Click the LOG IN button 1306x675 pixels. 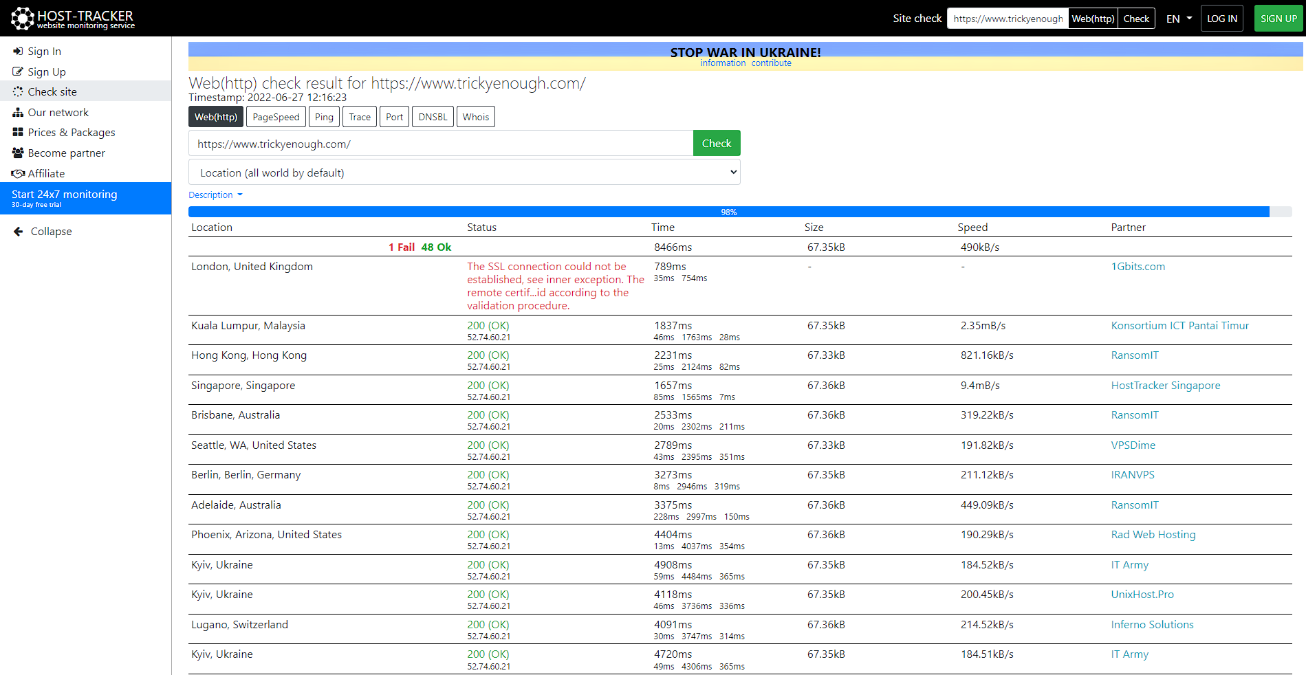(1222, 19)
